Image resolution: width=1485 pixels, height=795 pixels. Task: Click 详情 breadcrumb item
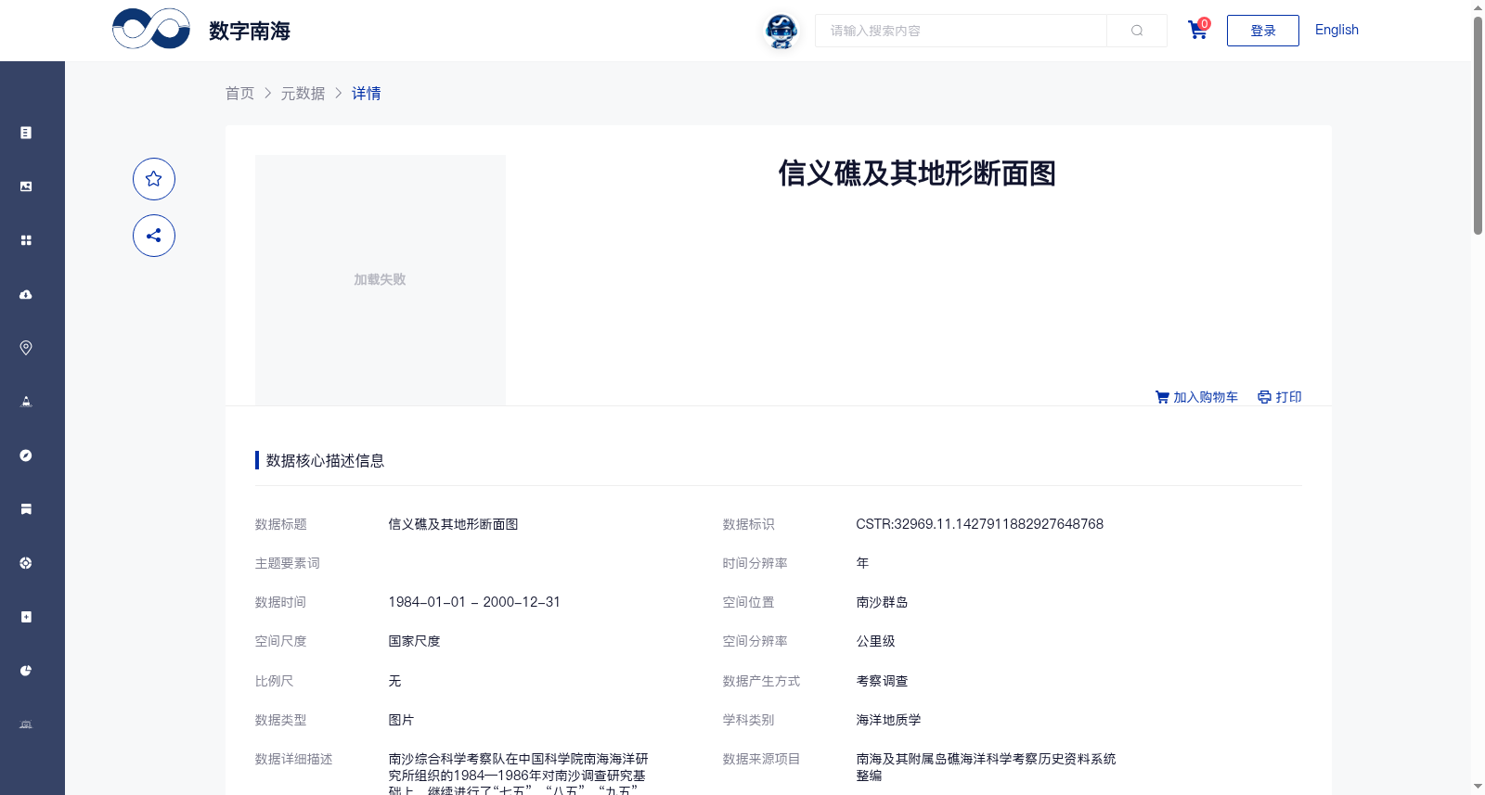point(367,93)
